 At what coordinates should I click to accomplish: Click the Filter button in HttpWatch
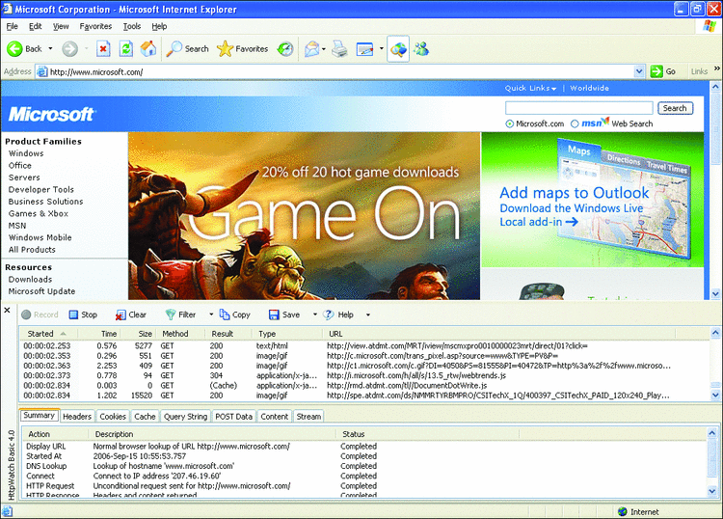point(181,314)
